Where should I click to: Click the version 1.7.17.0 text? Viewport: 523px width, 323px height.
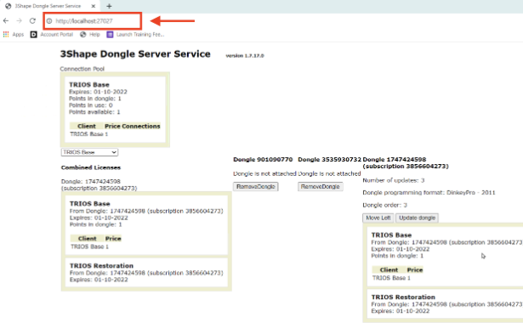(245, 55)
